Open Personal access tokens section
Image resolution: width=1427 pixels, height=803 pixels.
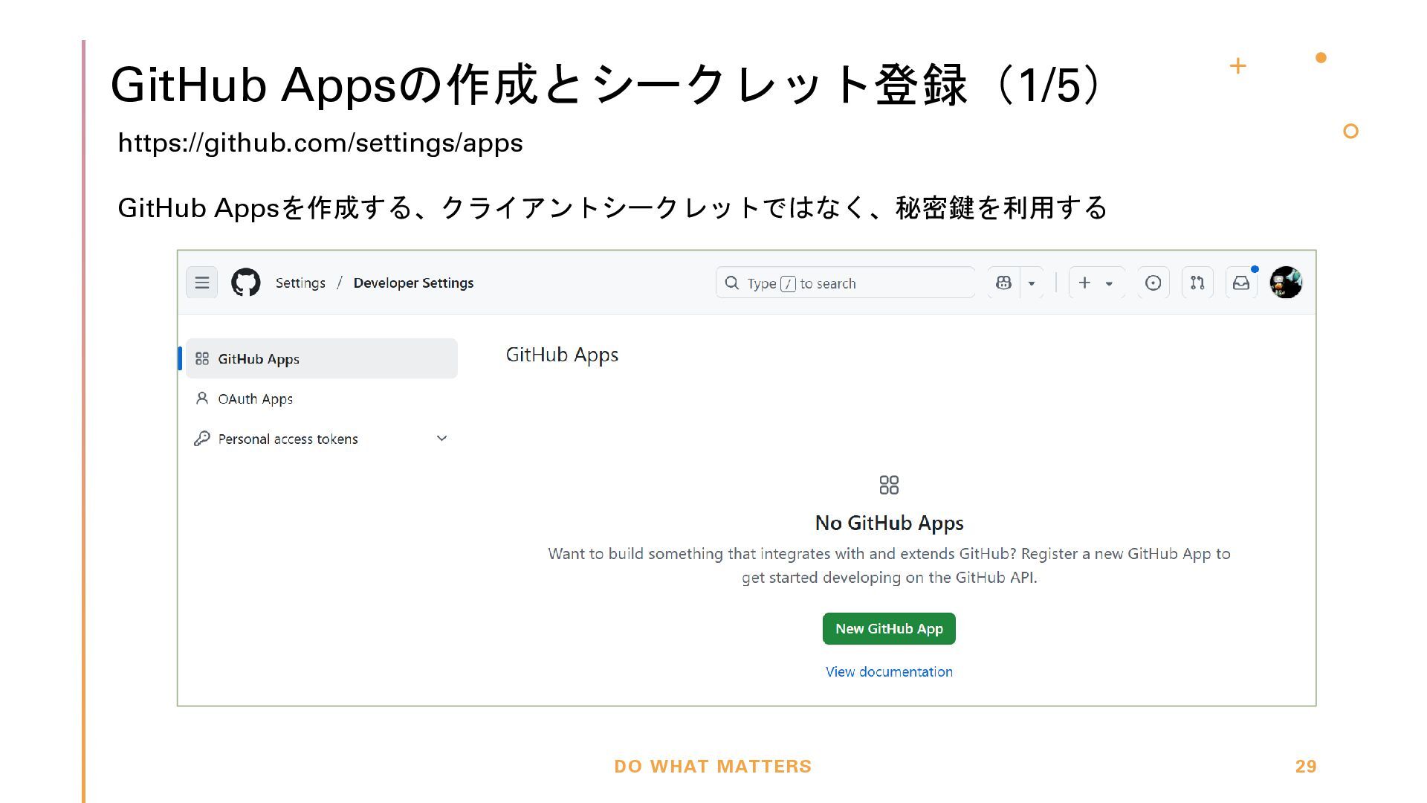click(322, 439)
